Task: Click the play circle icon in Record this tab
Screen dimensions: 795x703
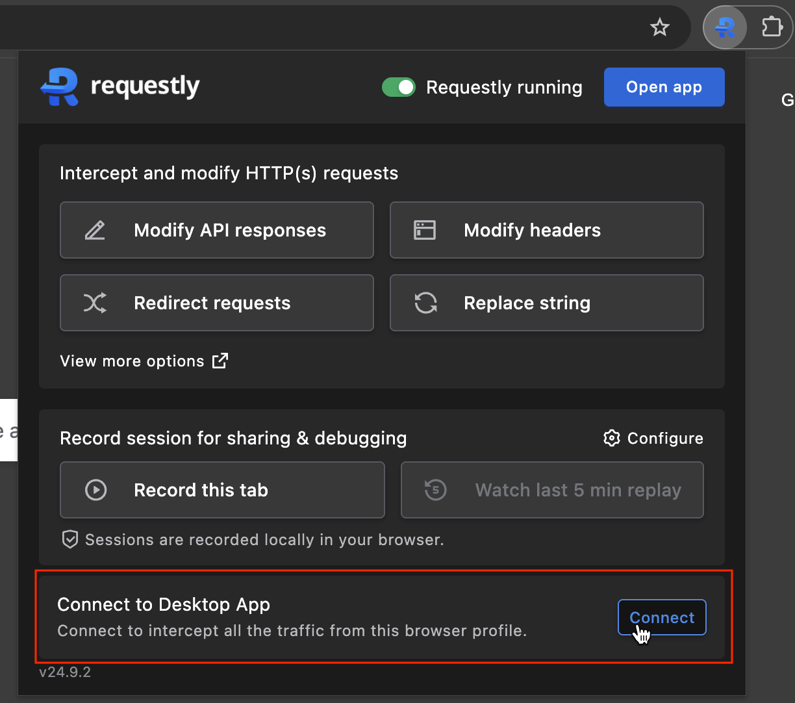Action: click(96, 490)
